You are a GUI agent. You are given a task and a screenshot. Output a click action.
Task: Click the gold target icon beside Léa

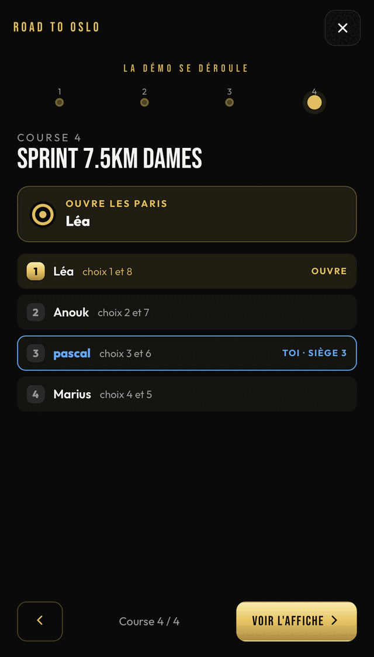coord(43,215)
